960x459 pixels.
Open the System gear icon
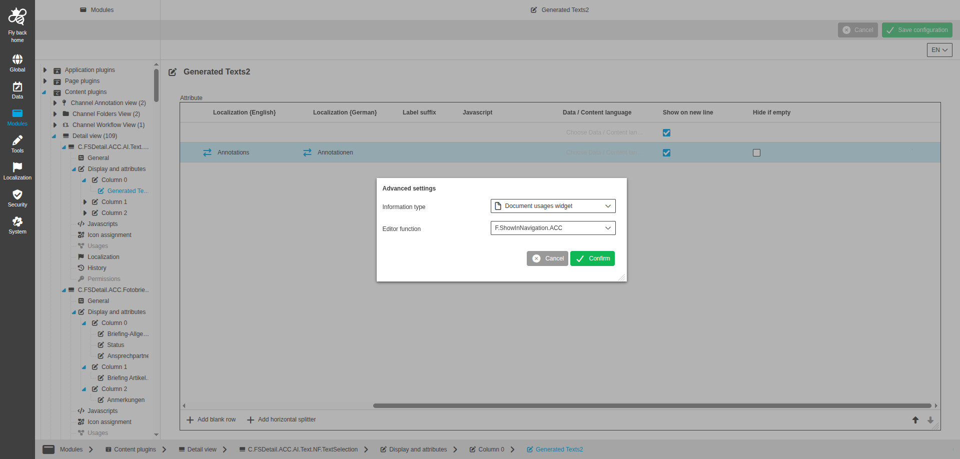(18, 221)
